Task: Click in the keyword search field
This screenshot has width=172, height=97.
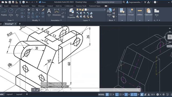Action: pos(109,2)
